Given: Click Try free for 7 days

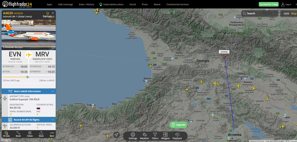Looking at the screenshot, I should pos(269,4).
